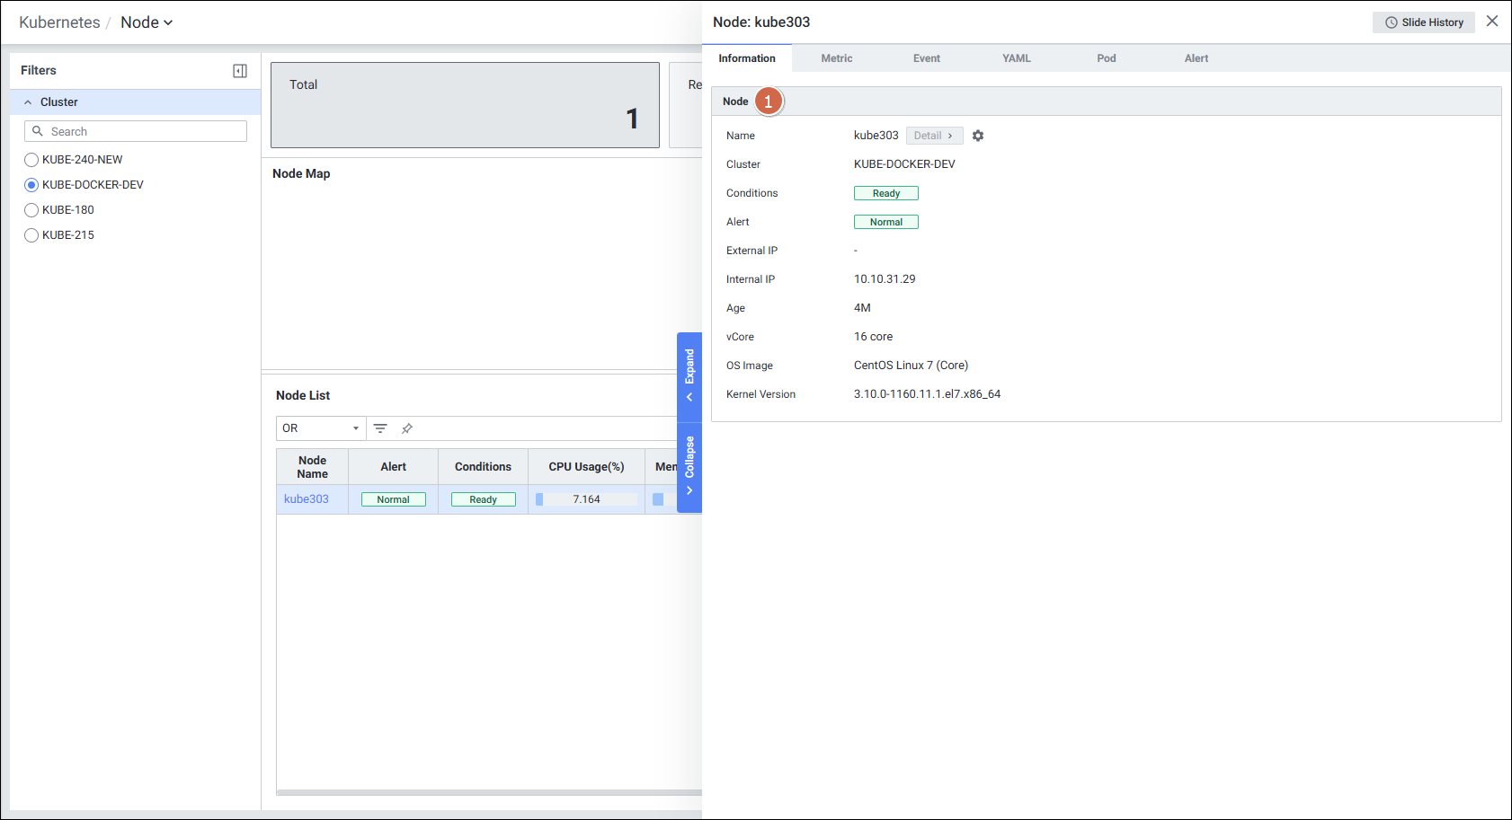Select the KUBE-180 cluster radio button

(x=31, y=210)
